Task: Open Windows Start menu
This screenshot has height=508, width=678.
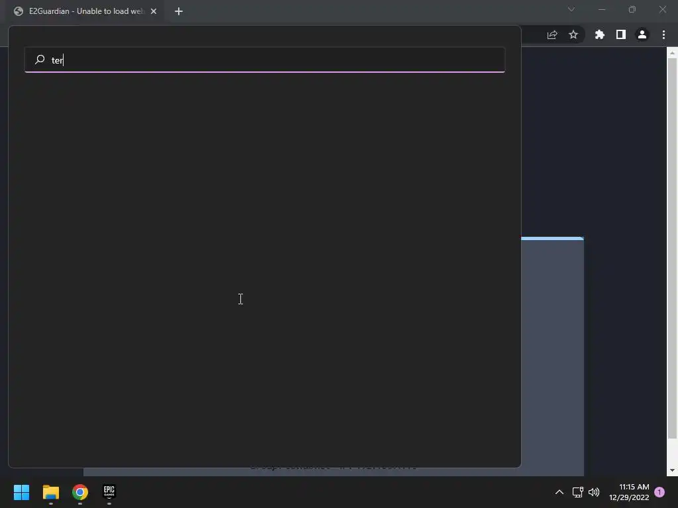Action: [x=21, y=492]
